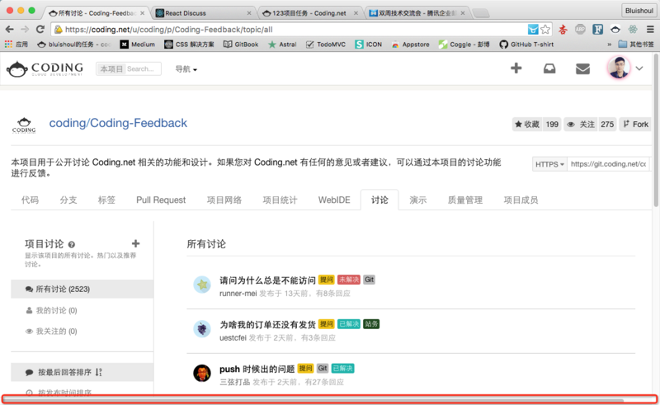Open discussion 请问为什么总是不能访问
Screen dimensions: 660x405
[x=267, y=280]
